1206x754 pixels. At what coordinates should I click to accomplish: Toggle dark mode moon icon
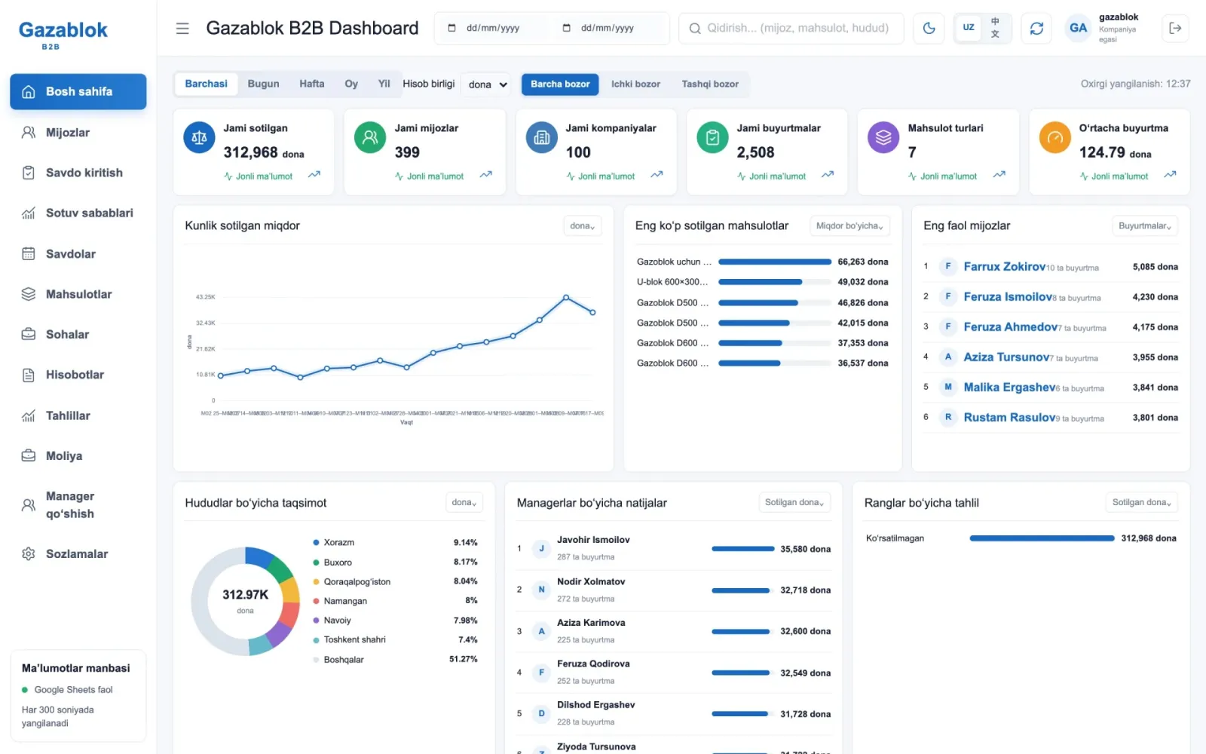click(x=929, y=29)
